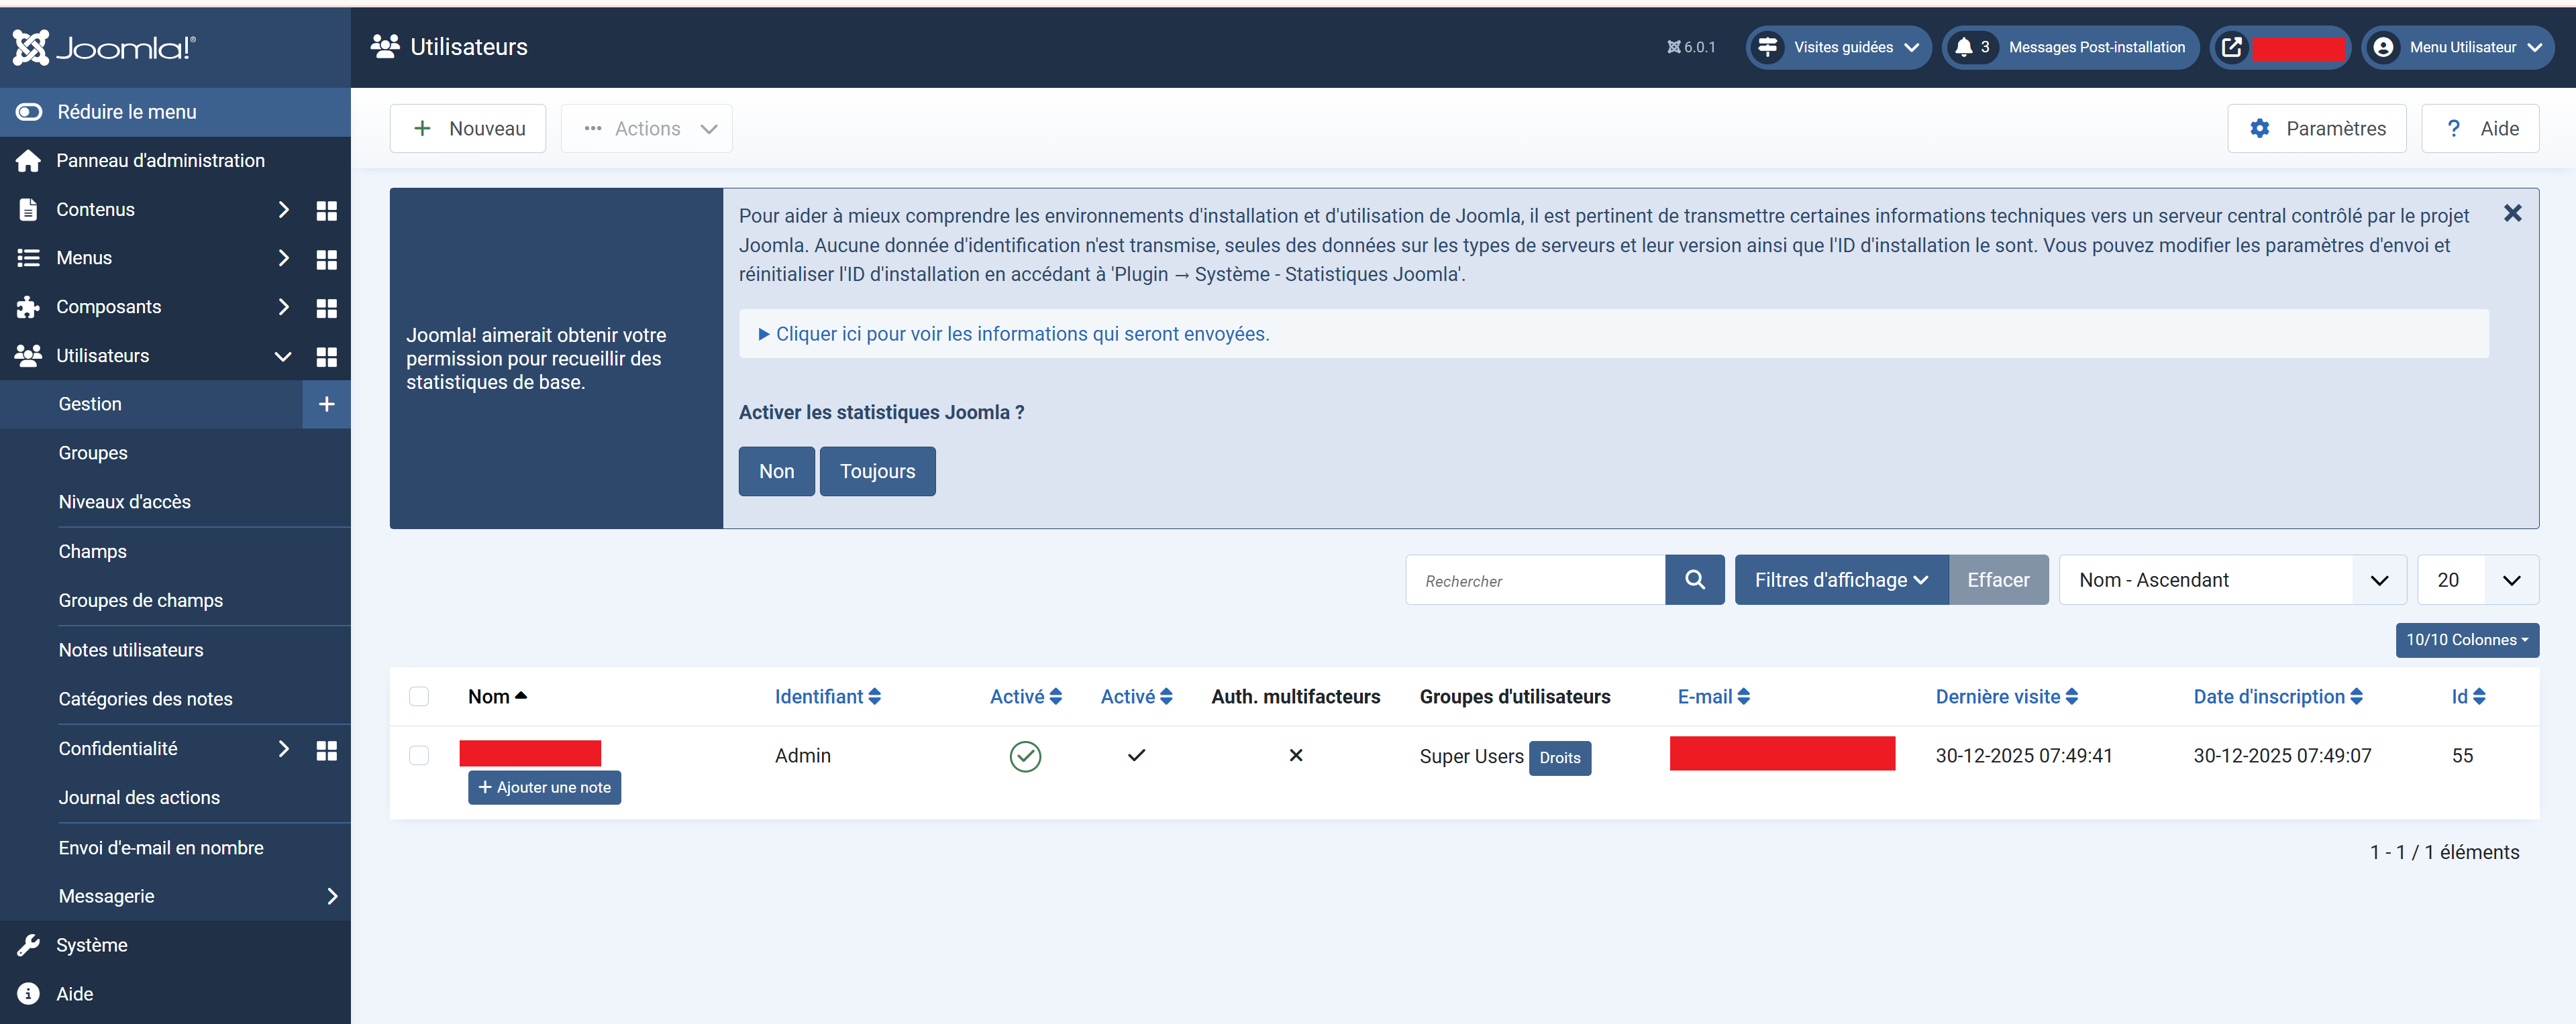Open the 10/10 Colonnes dropdown
Screen dimensions: 2576x1024
click(x=2466, y=640)
